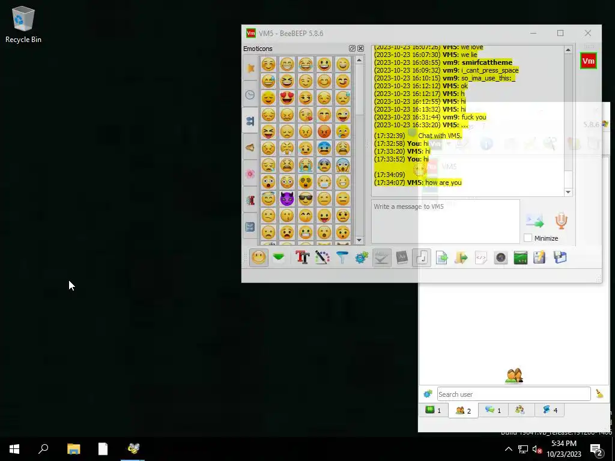615x461 pixels.
Task: Toggle the enter-key return arrow button
Action: click(422, 258)
